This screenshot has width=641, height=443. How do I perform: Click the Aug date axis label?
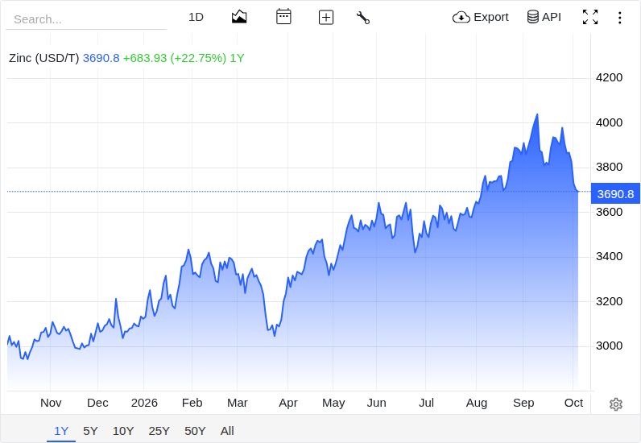(x=477, y=403)
